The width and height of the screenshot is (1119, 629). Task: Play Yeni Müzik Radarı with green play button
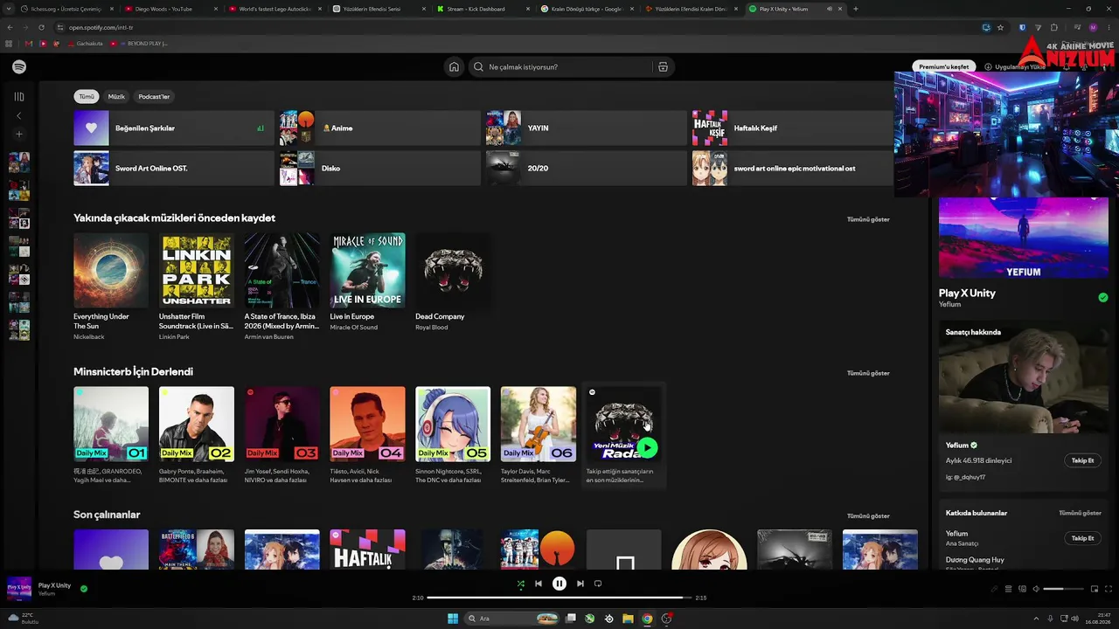647,448
